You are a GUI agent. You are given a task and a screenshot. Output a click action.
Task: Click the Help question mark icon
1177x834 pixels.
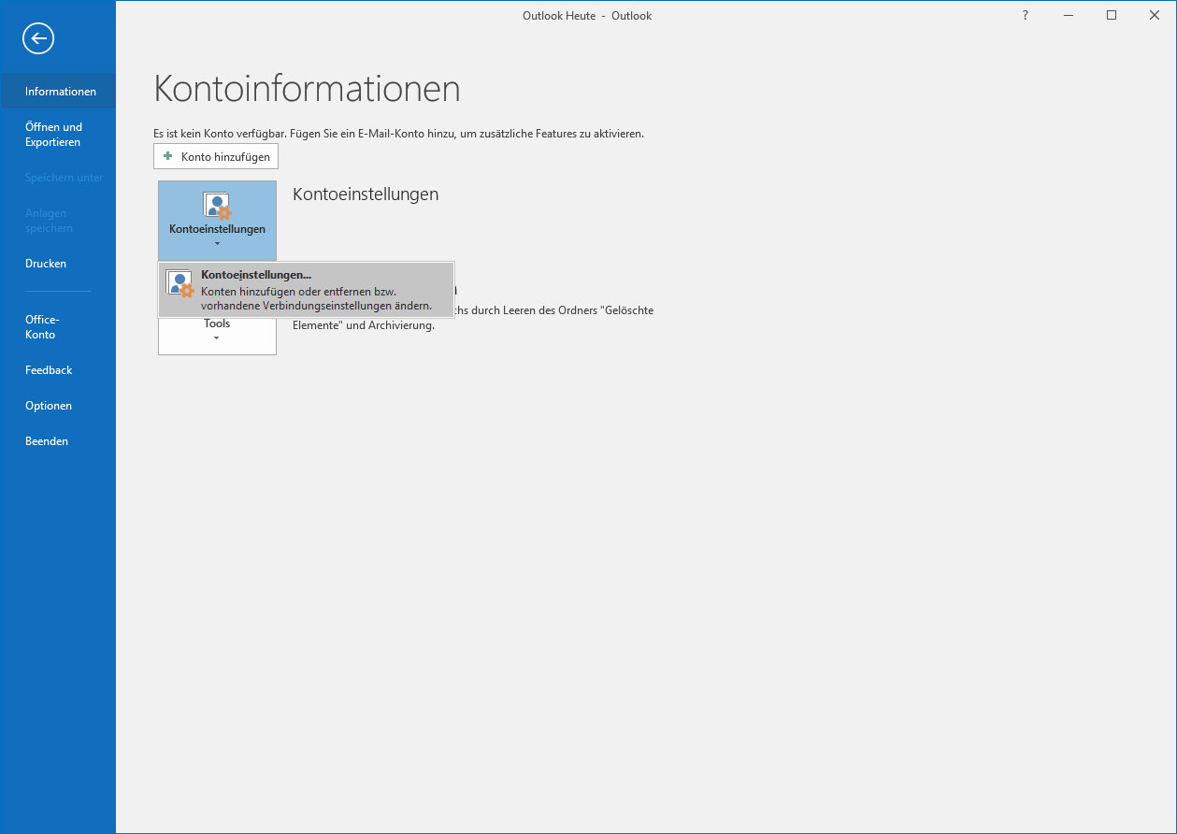(x=1026, y=16)
